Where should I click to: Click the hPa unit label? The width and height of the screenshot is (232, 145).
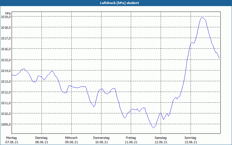(x=8, y=13)
